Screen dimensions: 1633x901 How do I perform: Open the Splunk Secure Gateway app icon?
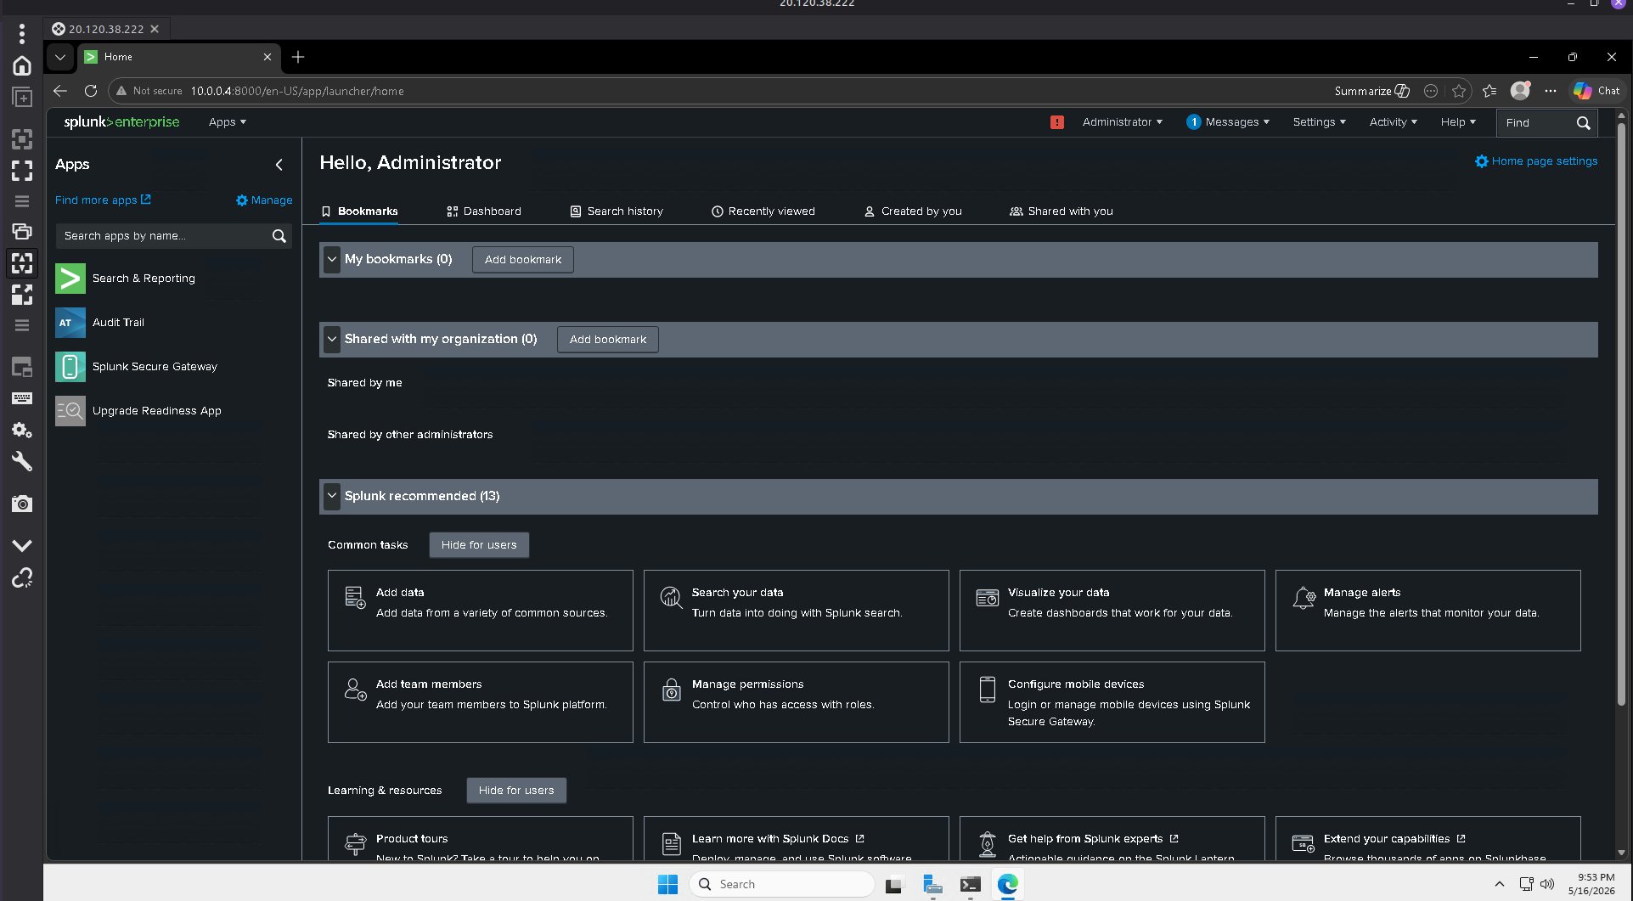click(70, 367)
